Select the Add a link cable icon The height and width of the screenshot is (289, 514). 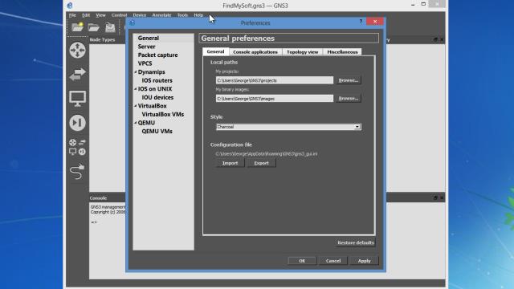(77, 171)
